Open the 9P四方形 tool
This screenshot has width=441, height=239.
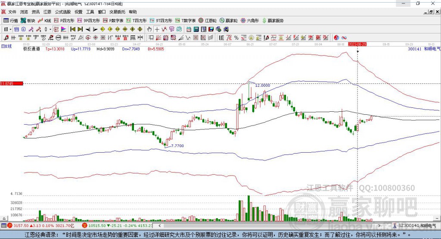pos(89,21)
